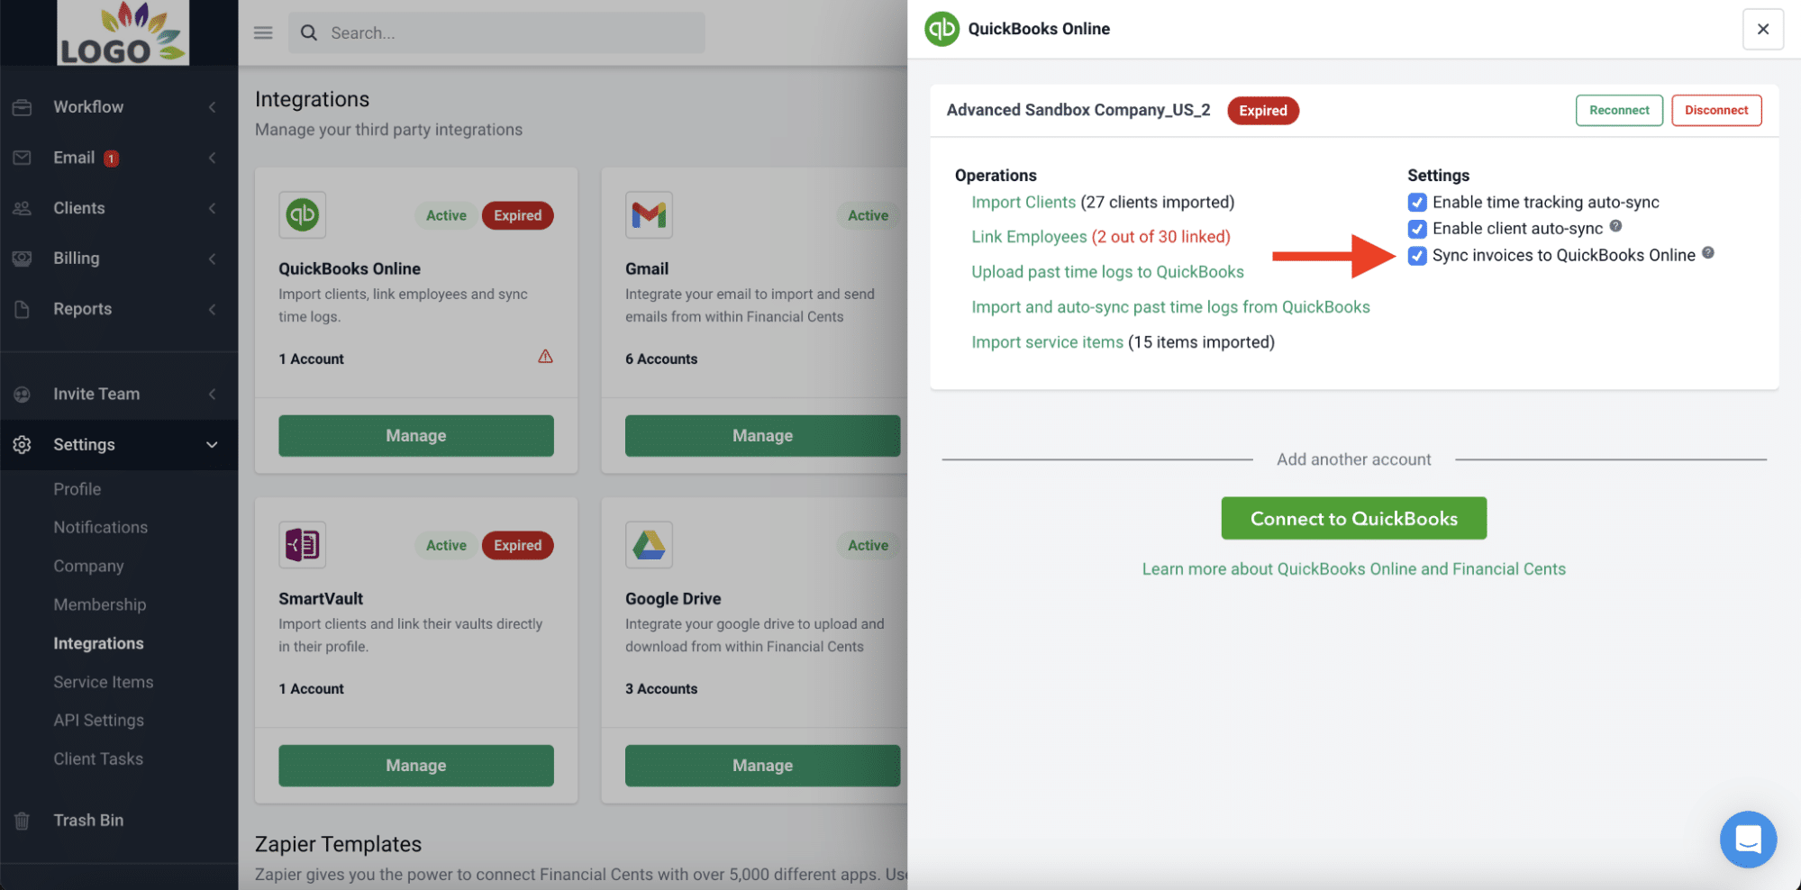Click the Trash Bin icon
Viewport: 1801px width, 890px height.
[23, 821]
